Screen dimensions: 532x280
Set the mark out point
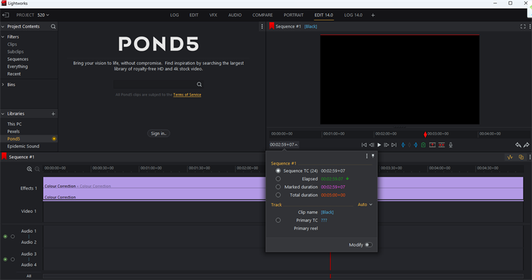click(416, 145)
